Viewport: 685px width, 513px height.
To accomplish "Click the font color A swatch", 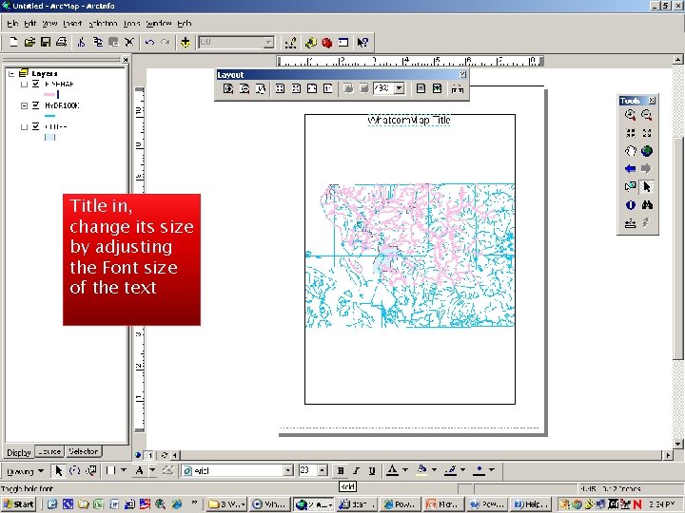I will (x=392, y=470).
